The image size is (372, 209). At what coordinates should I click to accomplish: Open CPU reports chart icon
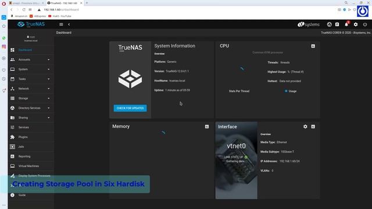click(x=313, y=46)
